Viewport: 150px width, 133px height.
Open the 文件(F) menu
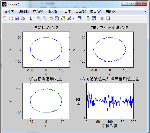point(9,12)
